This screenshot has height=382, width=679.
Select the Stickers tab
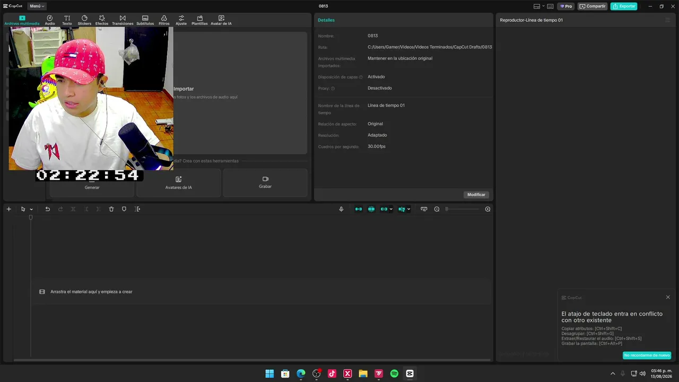pos(84,21)
